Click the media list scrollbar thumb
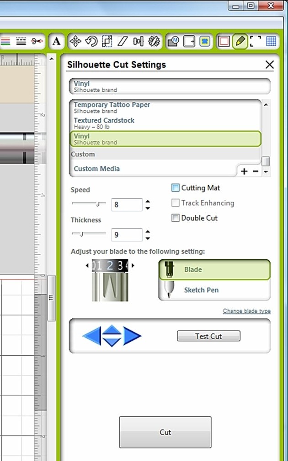The image size is (288, 461). pos(266,161)
